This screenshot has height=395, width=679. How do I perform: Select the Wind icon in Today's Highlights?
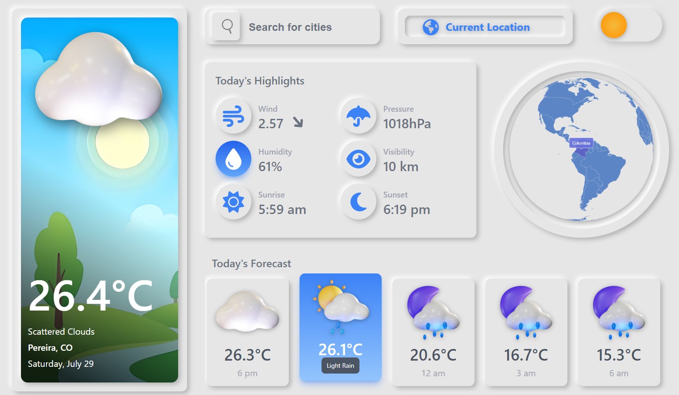[233, 116]
